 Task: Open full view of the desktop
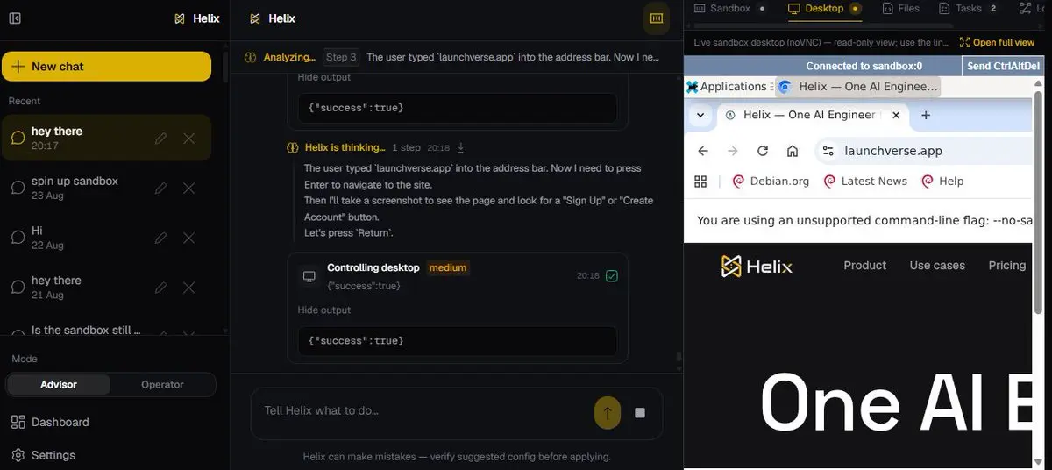(x=998, y=42)
